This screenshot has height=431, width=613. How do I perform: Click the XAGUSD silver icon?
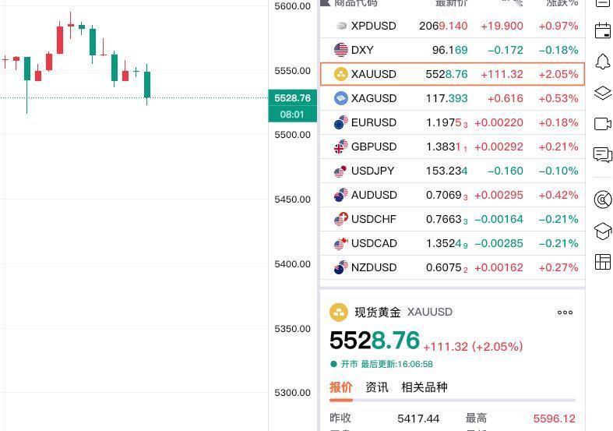pos(341,98)
